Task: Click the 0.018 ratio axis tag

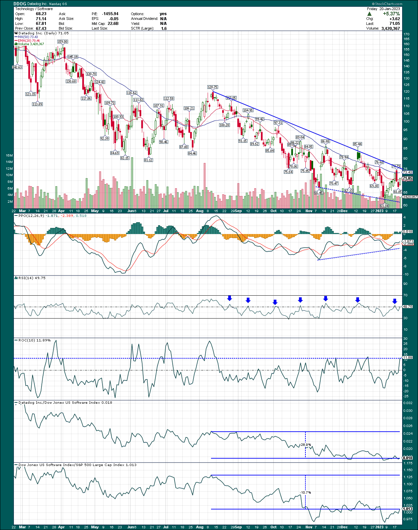Action: 408,458
